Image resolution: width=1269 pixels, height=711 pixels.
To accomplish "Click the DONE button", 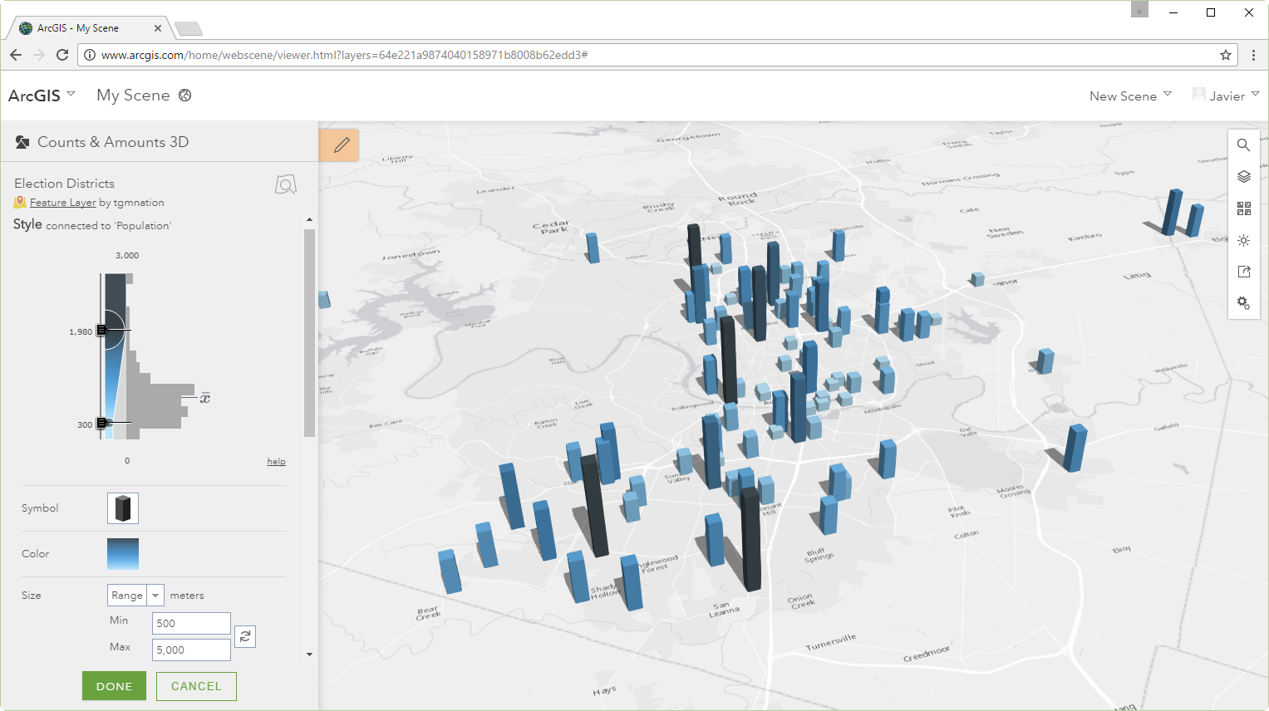I will point(114,686).
